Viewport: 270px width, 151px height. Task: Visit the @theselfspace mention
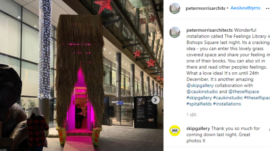244,92
